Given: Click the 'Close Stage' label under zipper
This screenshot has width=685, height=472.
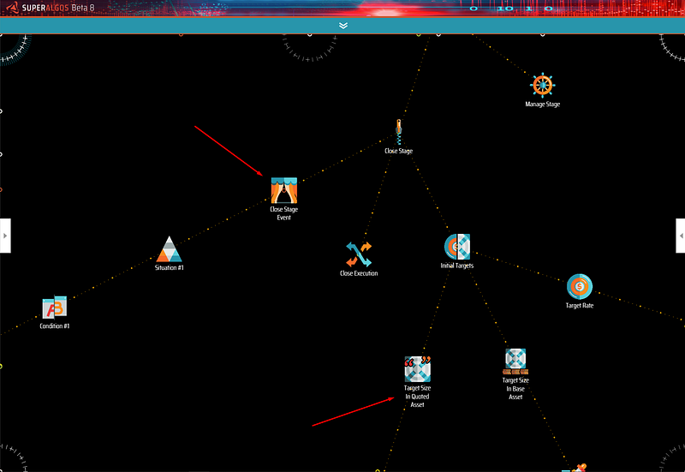Looking at the screenshot, I should (398, 151).
